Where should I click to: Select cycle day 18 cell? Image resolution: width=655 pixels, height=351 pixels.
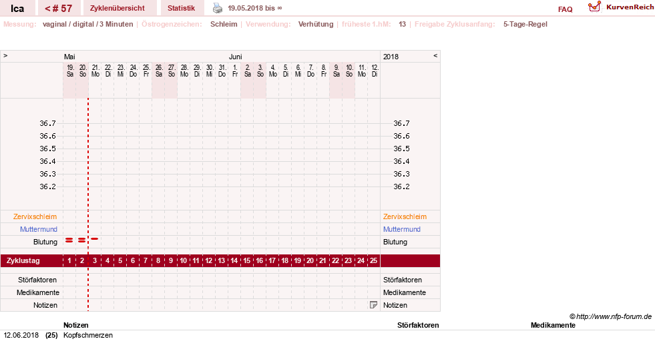(x=285, y=260)
